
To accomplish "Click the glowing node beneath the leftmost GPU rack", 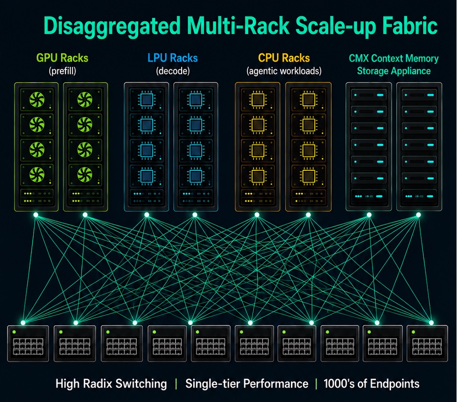I will (x=36, y=215).
